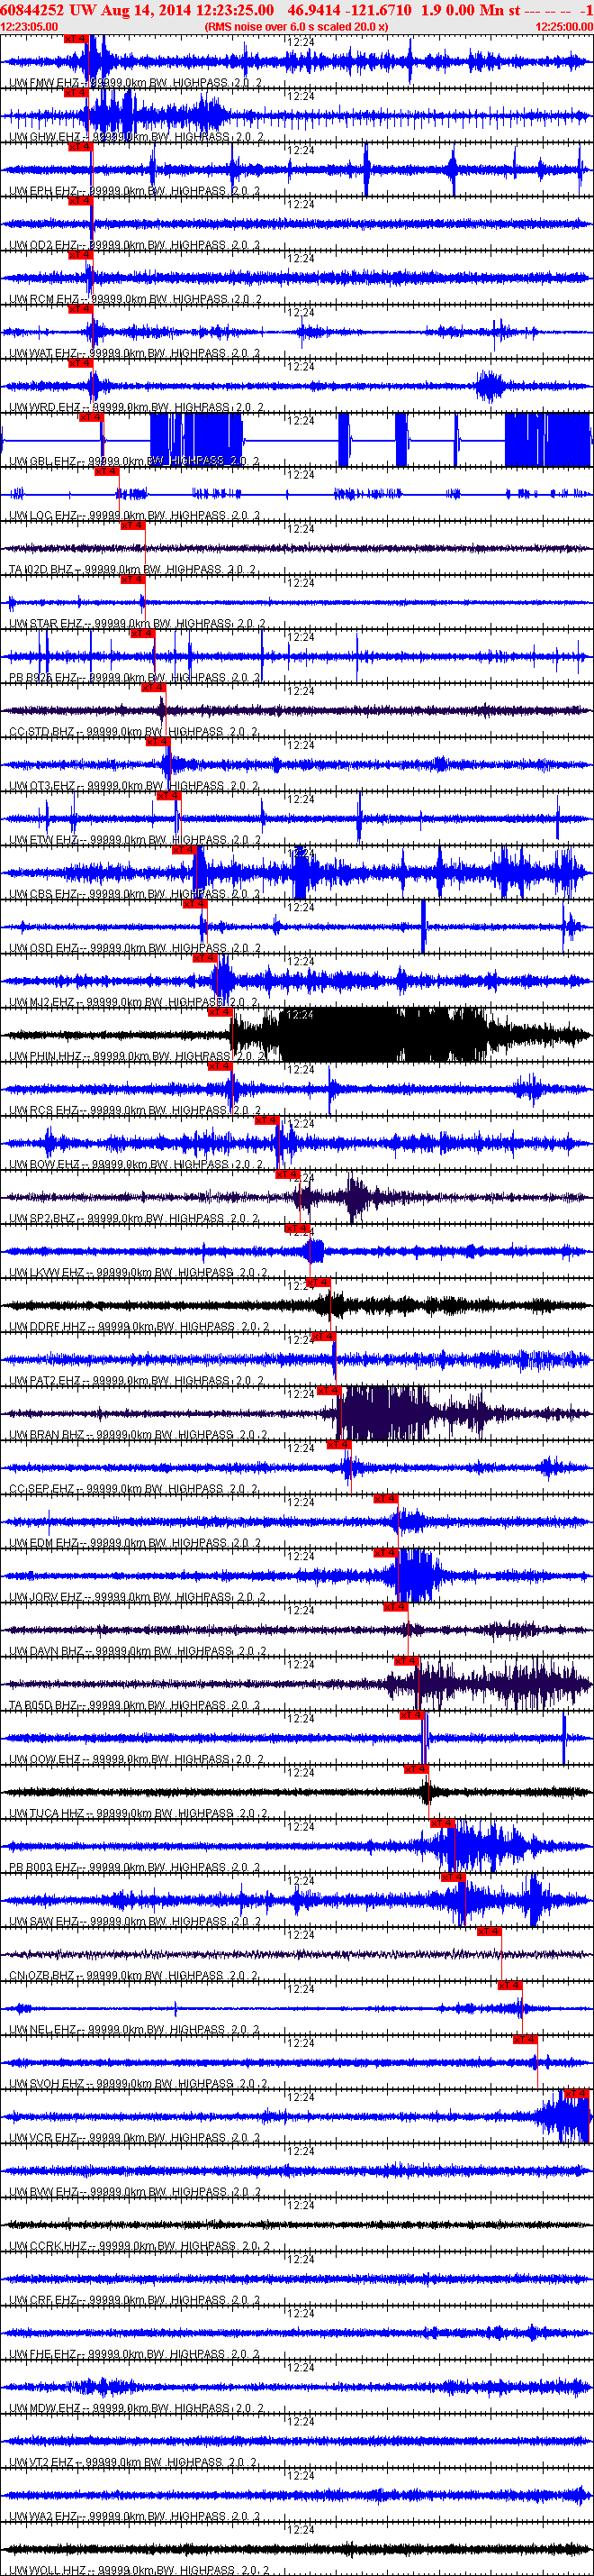The image size is (594, 2576).
Task: Click the coordinates 46.9414 -121.6710 in header
Action: (349, 10)
